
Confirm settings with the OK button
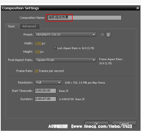(97, 124)
